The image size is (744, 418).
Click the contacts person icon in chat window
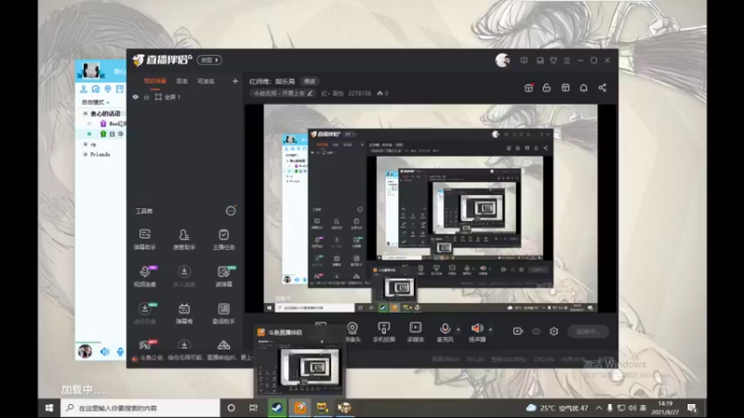(x=84, y=88)
